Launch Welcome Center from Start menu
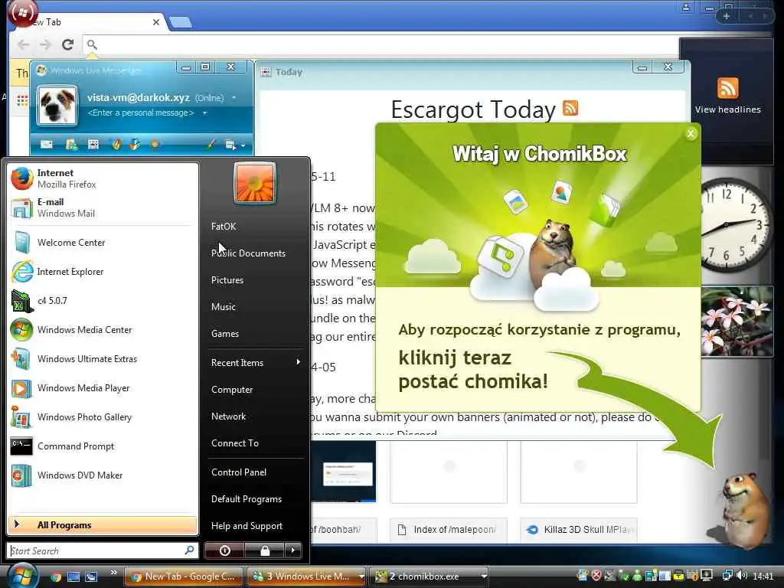The height and width of the screenshot is (588, 784). (103, 243)
